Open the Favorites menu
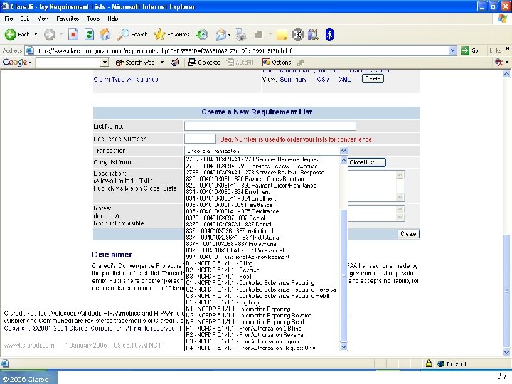 point(68,18)
